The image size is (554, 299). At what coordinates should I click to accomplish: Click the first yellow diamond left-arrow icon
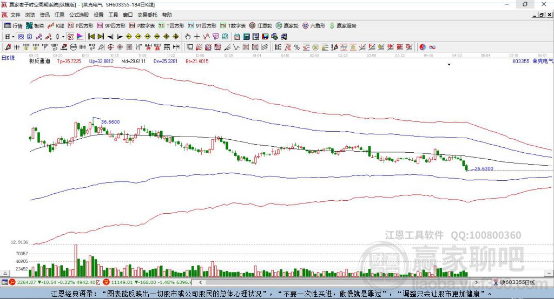pos(129,37)
